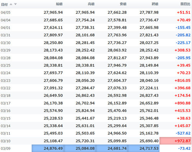The image size is (192, 152).
Task: Select the date 03/16
Action: pos(5,111)
